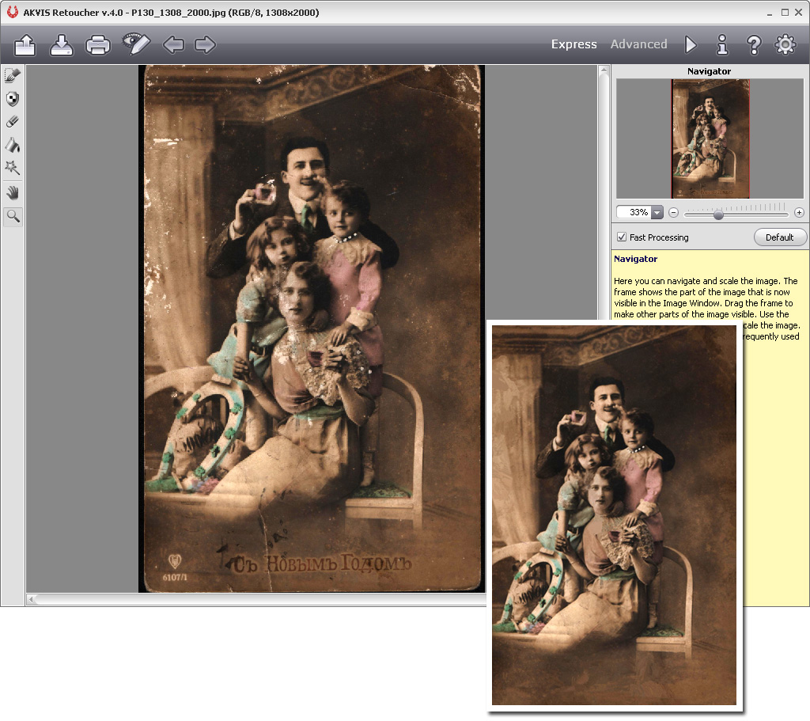Print the restored photo
This screenshot has width=810, height=721.
(98, 45)
